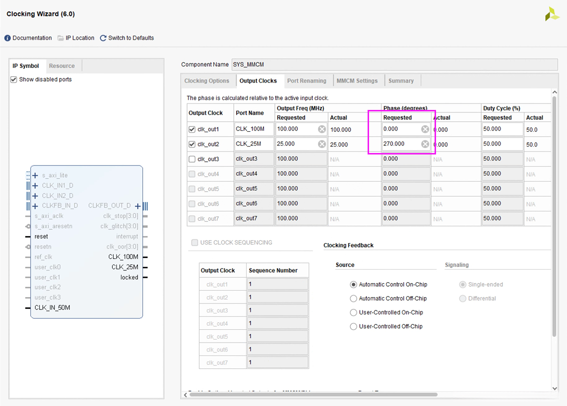
Task: Click the Xilinx logo in top corner
Action: (552, 14)
